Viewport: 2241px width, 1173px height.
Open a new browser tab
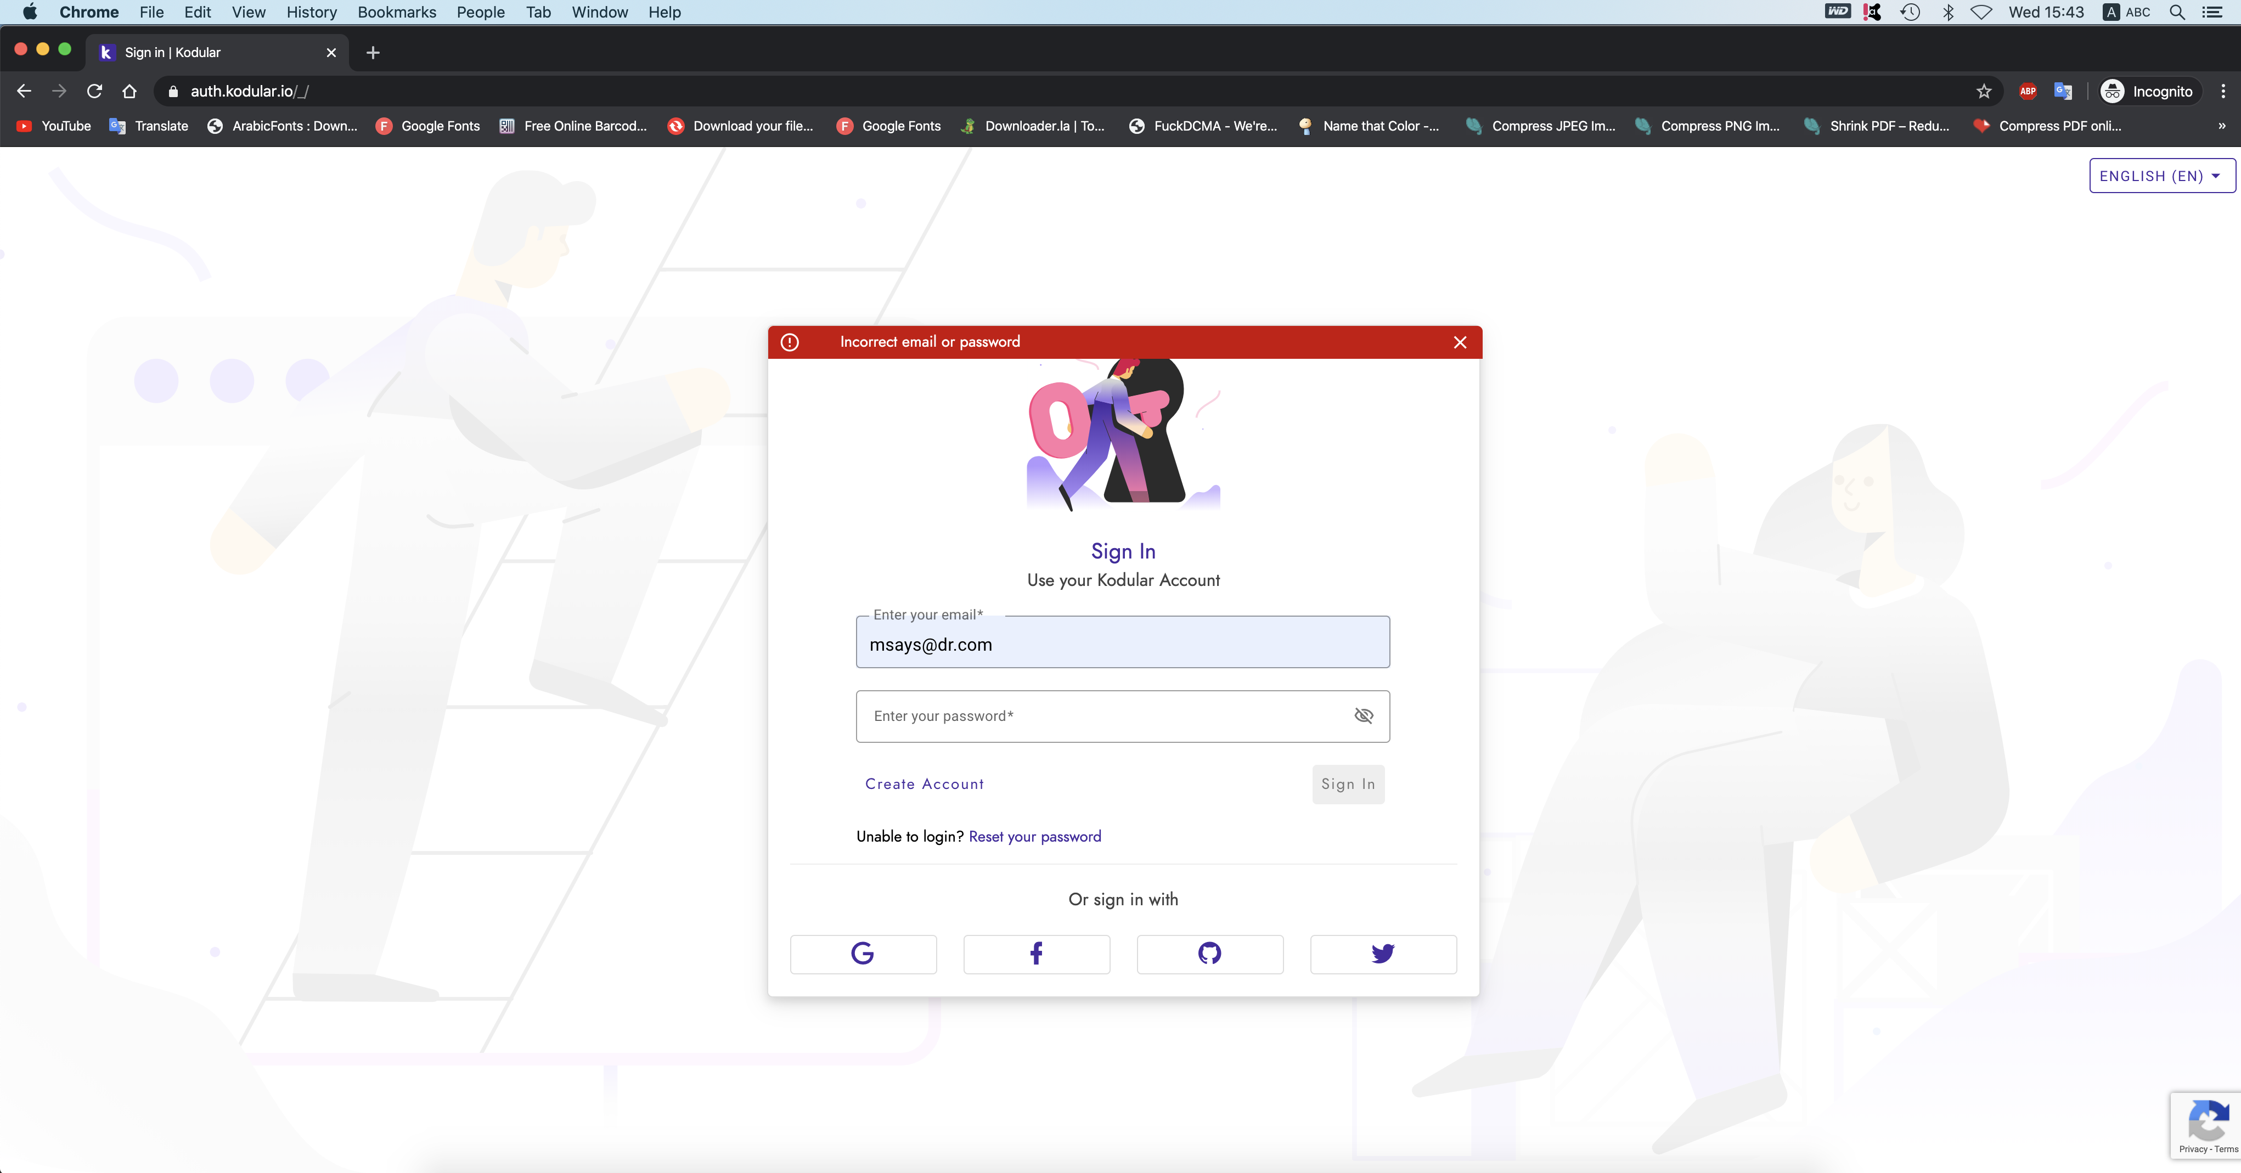[373, 52]
